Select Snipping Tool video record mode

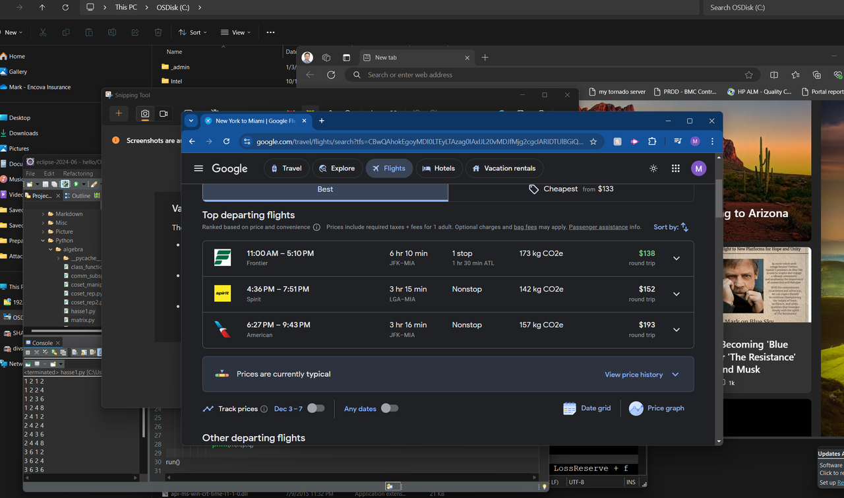[164, 113]
